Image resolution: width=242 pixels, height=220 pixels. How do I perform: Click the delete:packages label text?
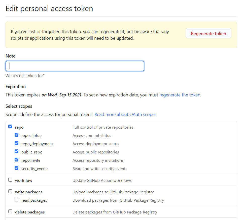pos(30,212)
